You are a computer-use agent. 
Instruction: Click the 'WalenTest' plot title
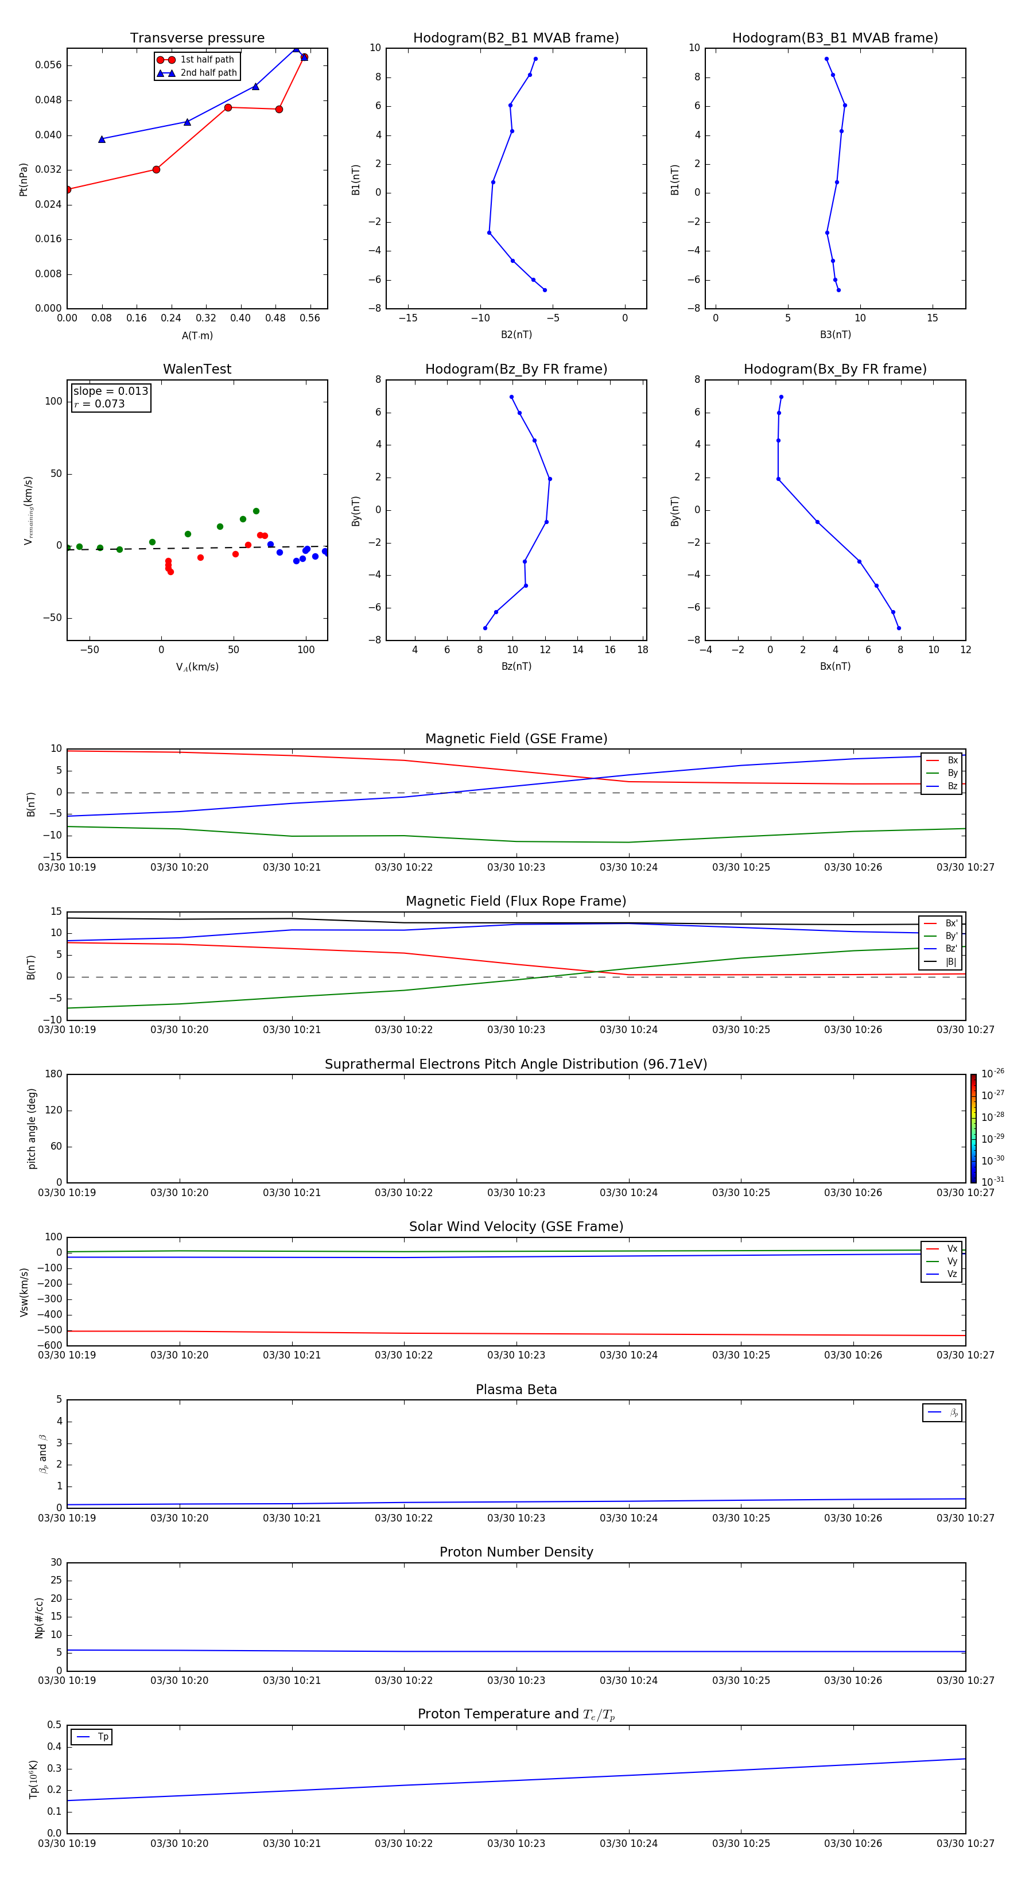pyautogui.click(x=197, y=369)
